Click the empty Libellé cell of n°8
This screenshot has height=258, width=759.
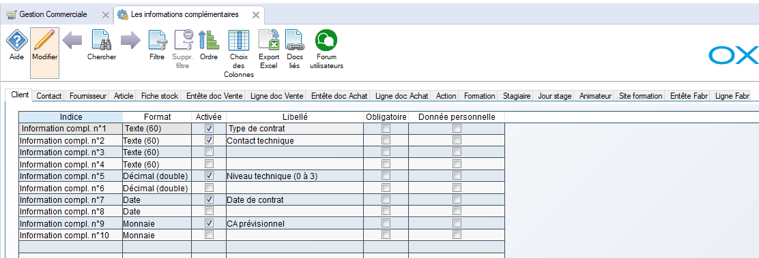click(295, 211)
